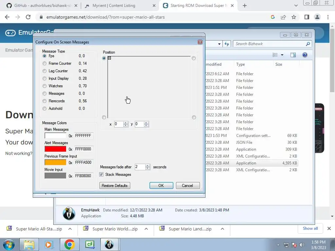335x251 pixels.
Task: Click the x position number field
Action: 118,124
